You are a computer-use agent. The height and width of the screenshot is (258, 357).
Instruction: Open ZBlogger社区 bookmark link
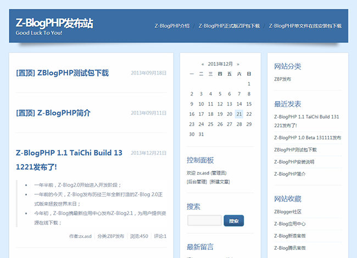288,212
